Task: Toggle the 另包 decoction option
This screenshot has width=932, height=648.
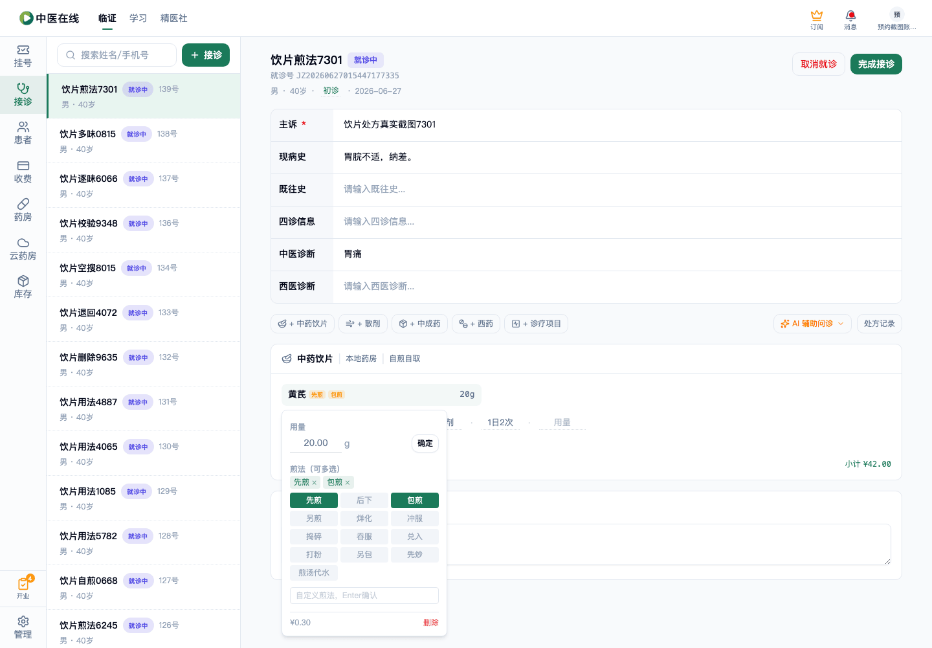Action: pos(364,555)
